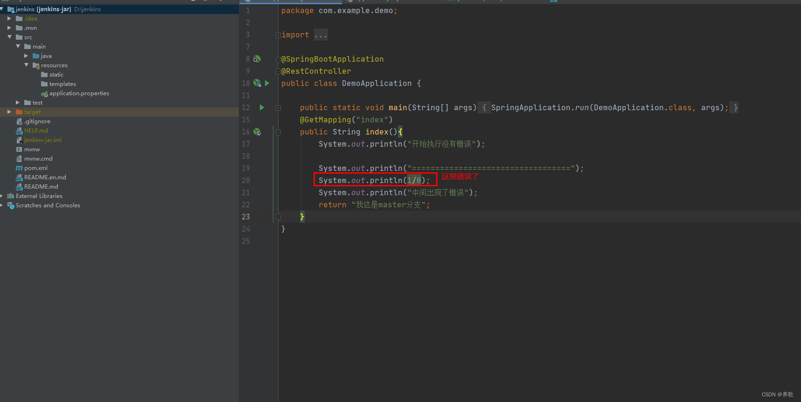Click the @SpringBootApplication annotation
Image resolution: width=801 pixels, height=402 pixels.
[x=333, y=59]
